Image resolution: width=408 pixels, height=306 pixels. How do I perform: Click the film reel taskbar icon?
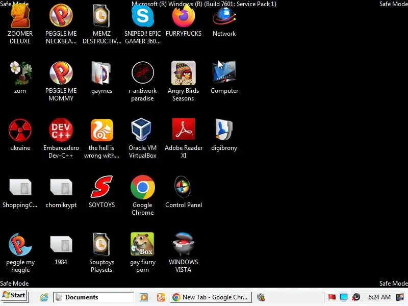261,297
